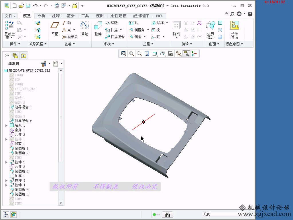The width and height of the screenshot is (293, 220).
Task: Select the 倒圆角 round tool in ribbon
Action: [x=137, y=30]
